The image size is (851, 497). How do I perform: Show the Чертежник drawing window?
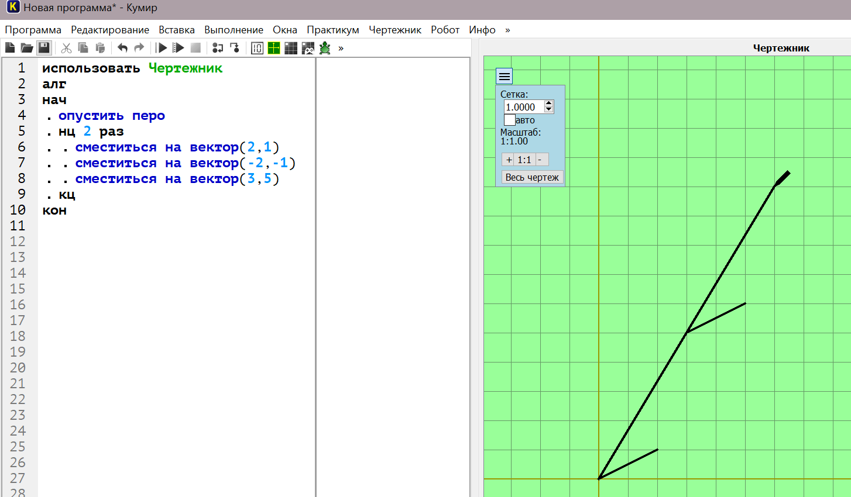pos(274,48)
